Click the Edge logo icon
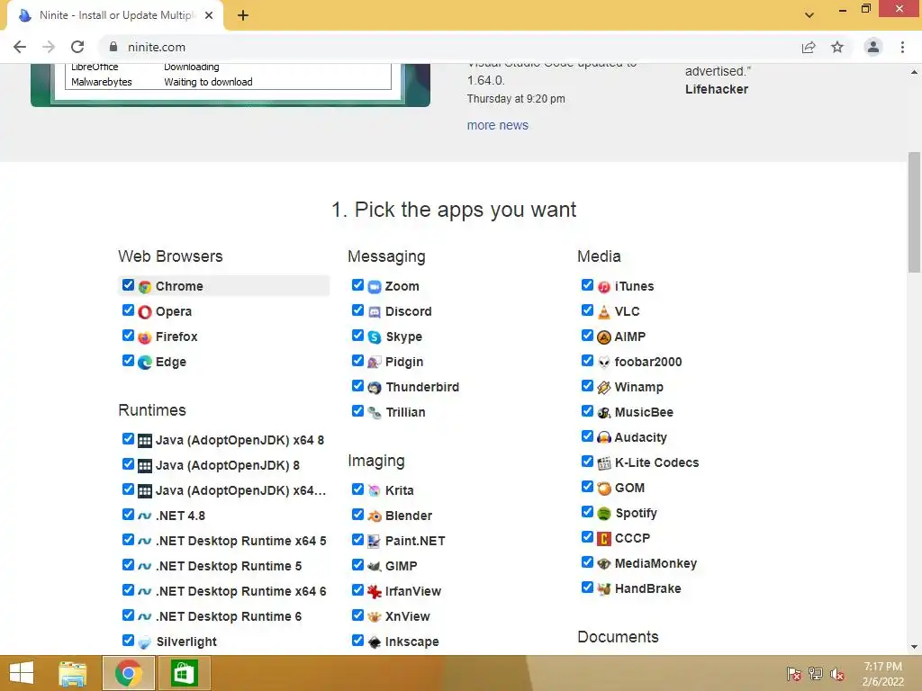This screenshot has height=691, width=922. (145, 363)
